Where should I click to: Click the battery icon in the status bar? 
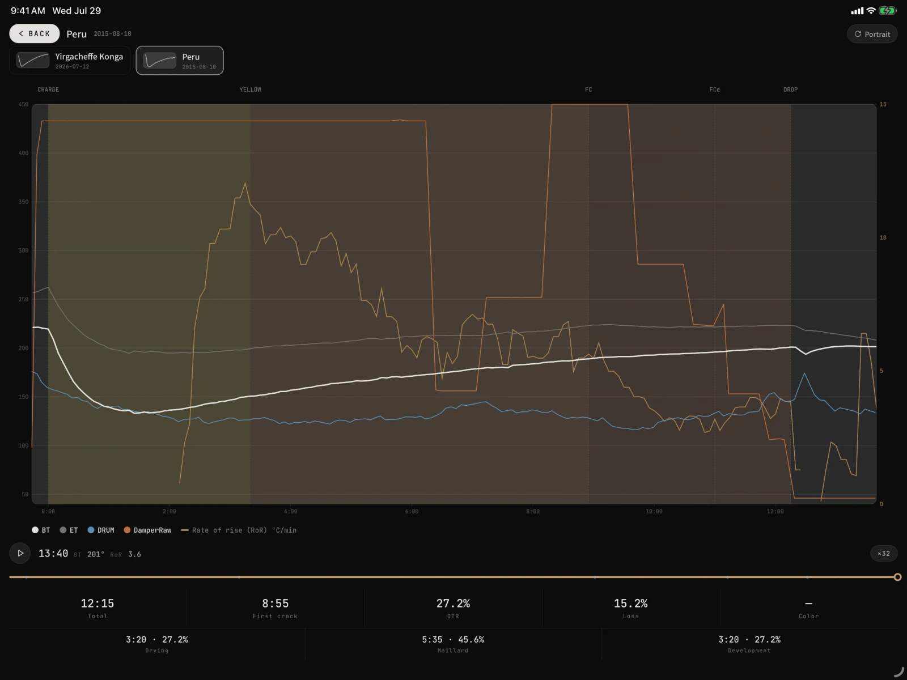tap(887, 11)
